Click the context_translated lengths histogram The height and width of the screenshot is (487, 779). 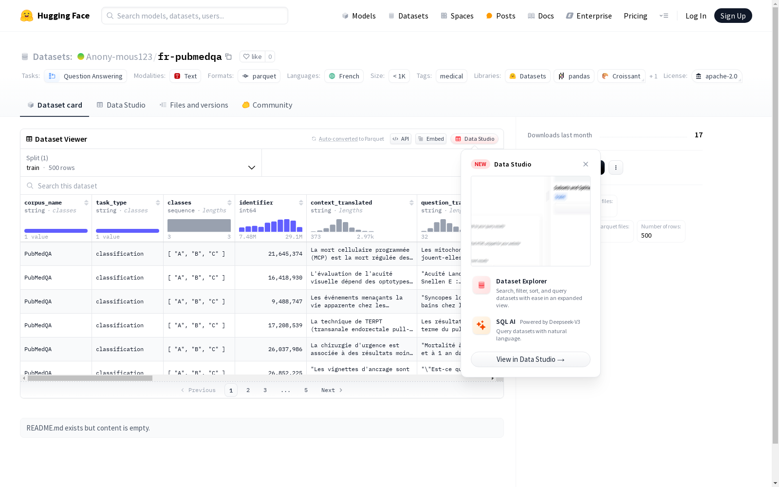coord(342,225)
